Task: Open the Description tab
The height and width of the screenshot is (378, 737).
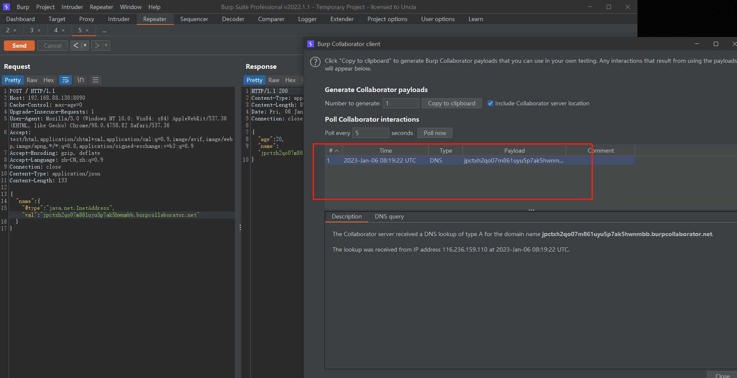Action: pos(347,216)
